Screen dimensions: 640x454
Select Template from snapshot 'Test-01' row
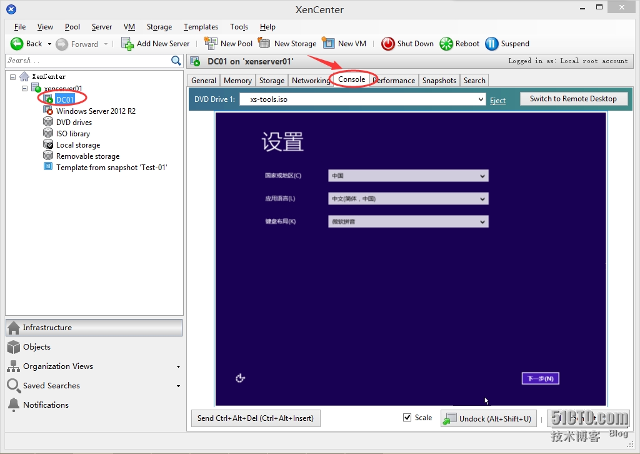click(x=112, y=168)
